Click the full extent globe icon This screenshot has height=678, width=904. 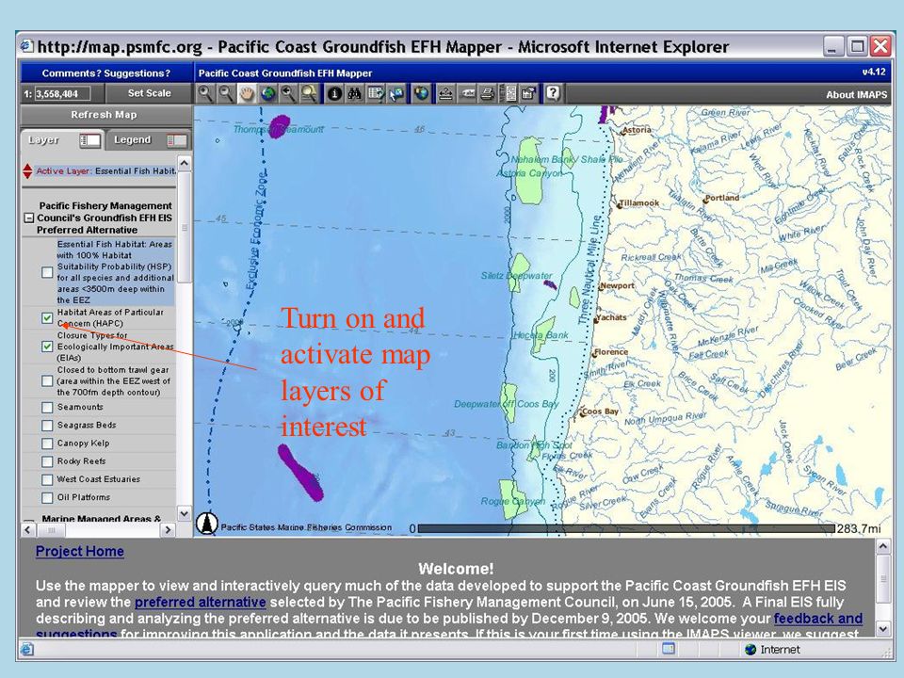(267, 93)
